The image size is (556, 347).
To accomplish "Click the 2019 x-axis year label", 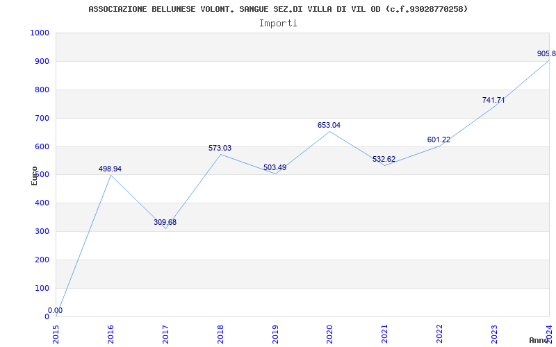I will point(275,334).
